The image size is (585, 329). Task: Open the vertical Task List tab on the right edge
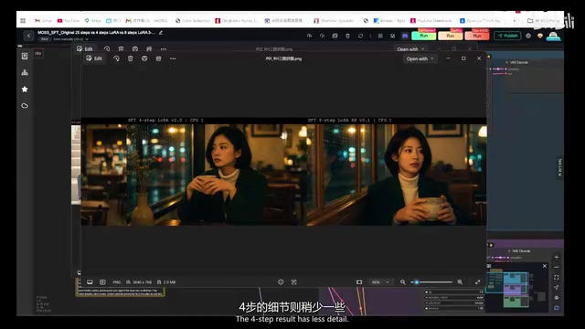[x=559, y=167]
